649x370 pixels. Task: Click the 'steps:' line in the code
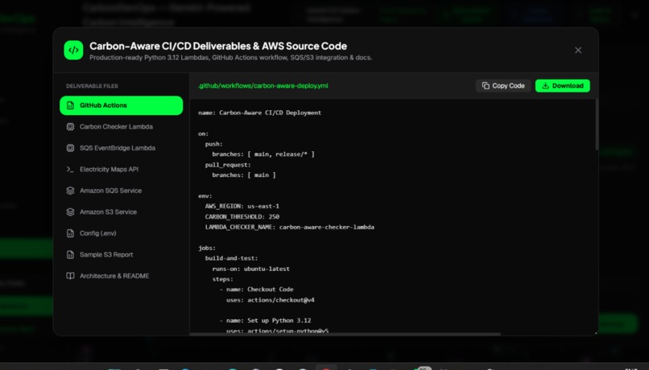click(223, 279)
